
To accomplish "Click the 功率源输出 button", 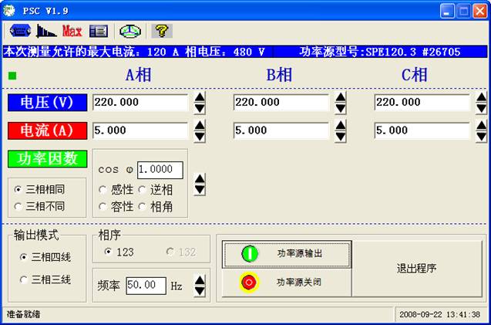I will pos(285,253).
